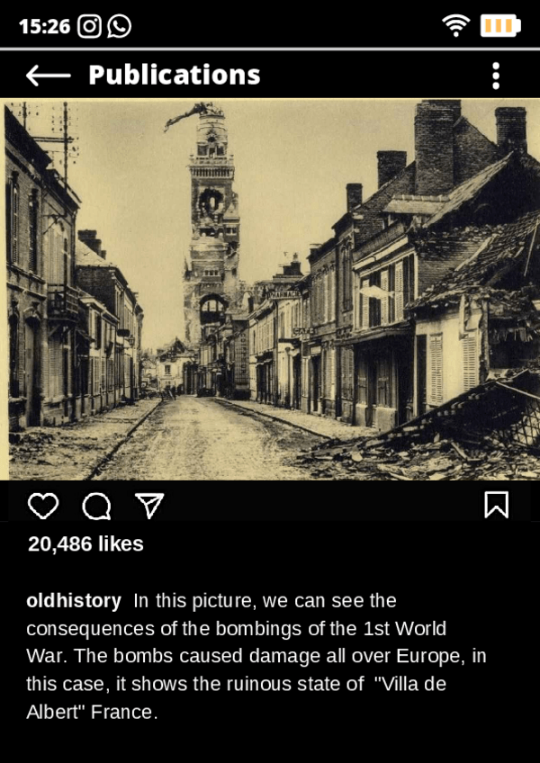Screen dimensions: 540x763
Task: Click the Publications header title
Action: coord(175,75)
